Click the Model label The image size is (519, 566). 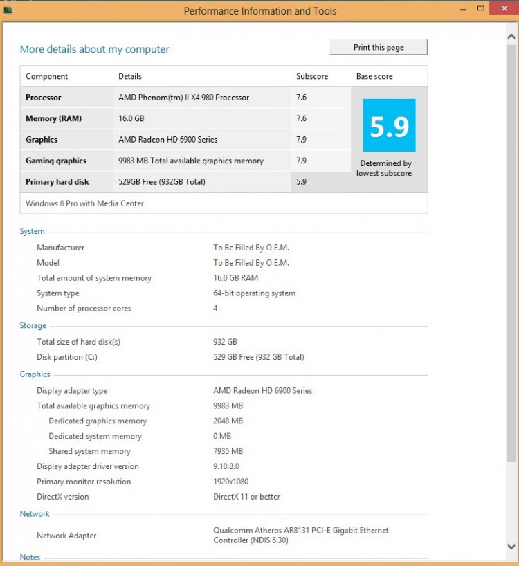48,263
